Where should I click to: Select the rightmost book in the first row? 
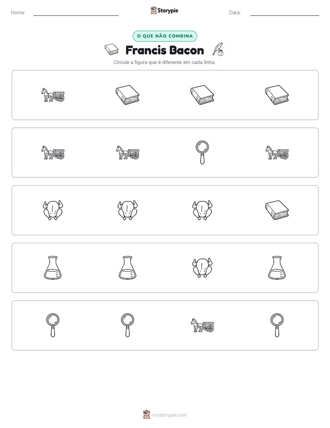277,95
